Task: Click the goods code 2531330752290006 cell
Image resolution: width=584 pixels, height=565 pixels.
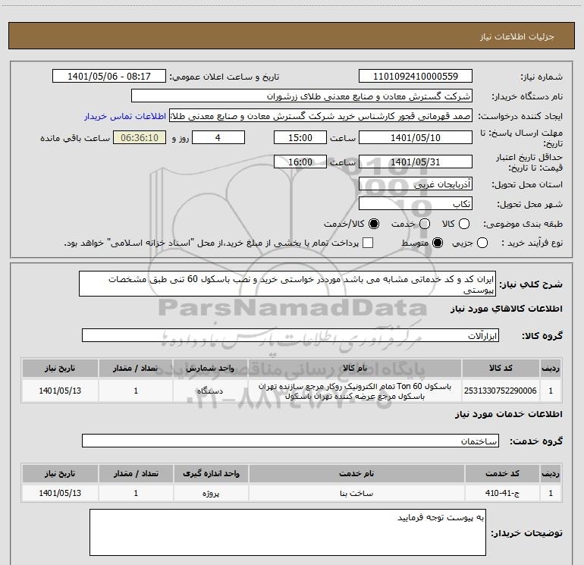Action: click(501, 391)
